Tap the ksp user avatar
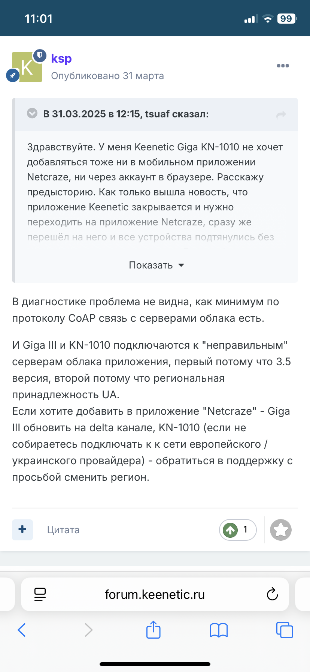The height and width of the screenshot is (672, 310). click(27, 67)
